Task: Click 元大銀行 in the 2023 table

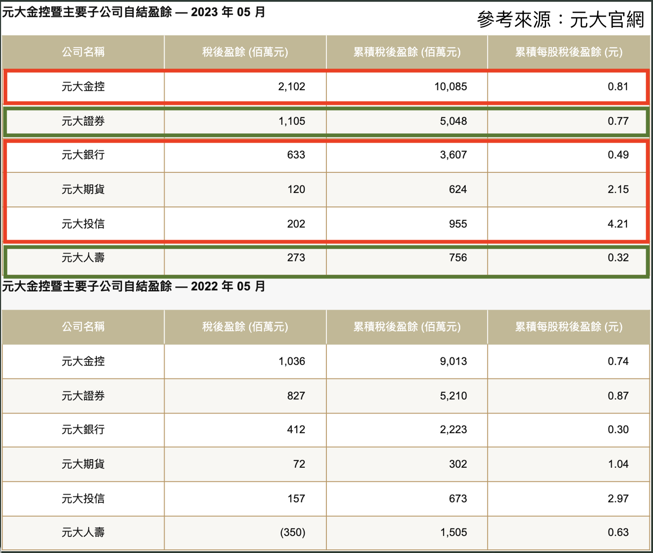Action: point(83,155)
